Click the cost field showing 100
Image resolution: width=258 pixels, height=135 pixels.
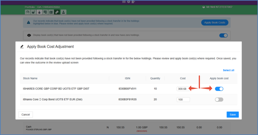[x=183, y=100]
